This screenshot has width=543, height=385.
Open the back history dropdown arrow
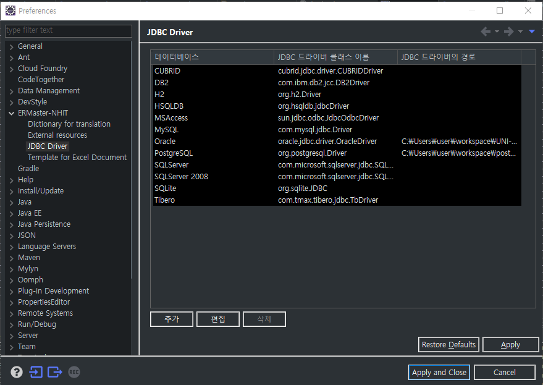(x=497, y=32)
